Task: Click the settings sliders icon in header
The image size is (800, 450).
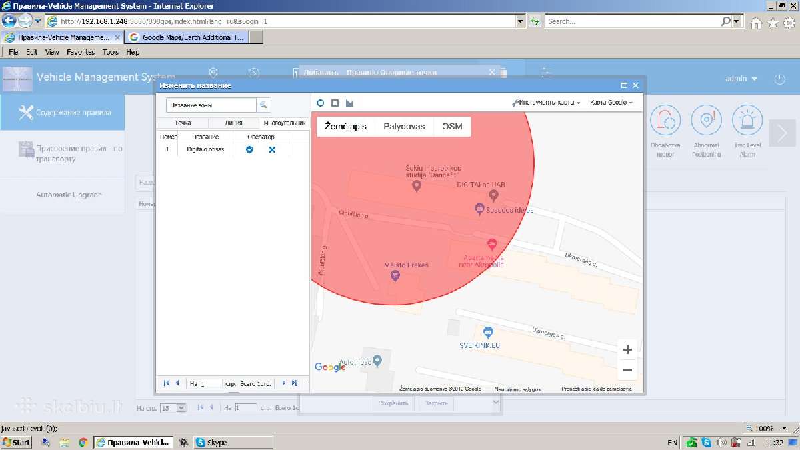Action: (x=547, y=73)
